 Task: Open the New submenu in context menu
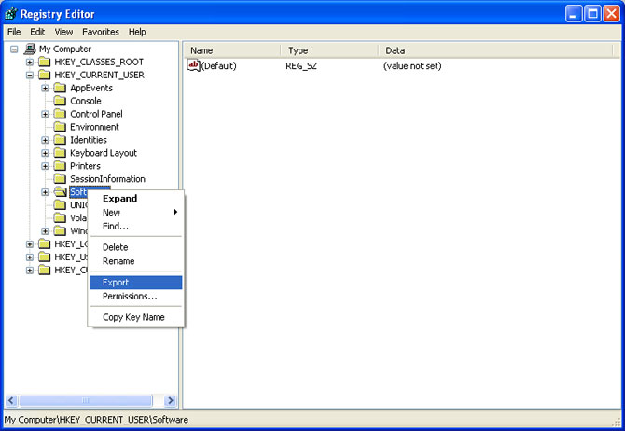112,212
